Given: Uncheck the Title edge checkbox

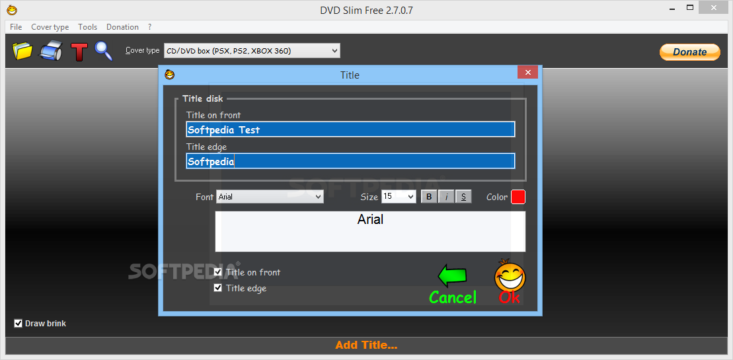Looking at the screenshot, I should coord(218,287).
